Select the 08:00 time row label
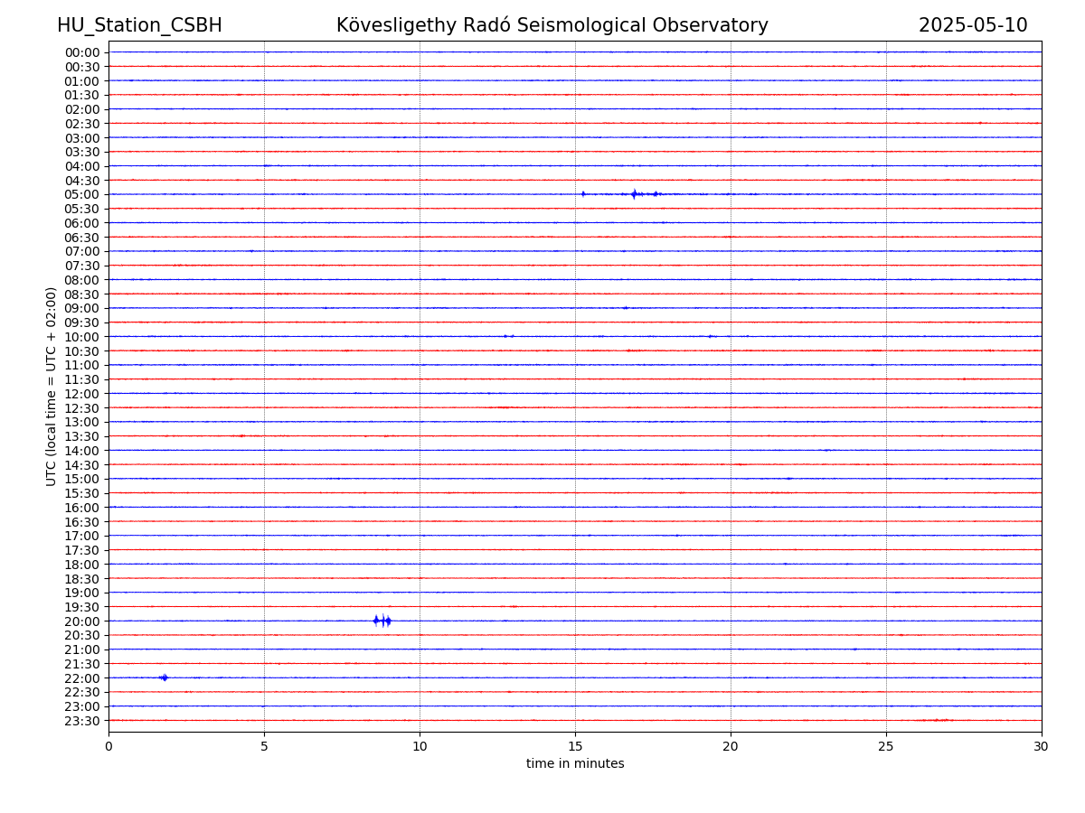The height and width of the screenshot is (813, 1085). 82,280
